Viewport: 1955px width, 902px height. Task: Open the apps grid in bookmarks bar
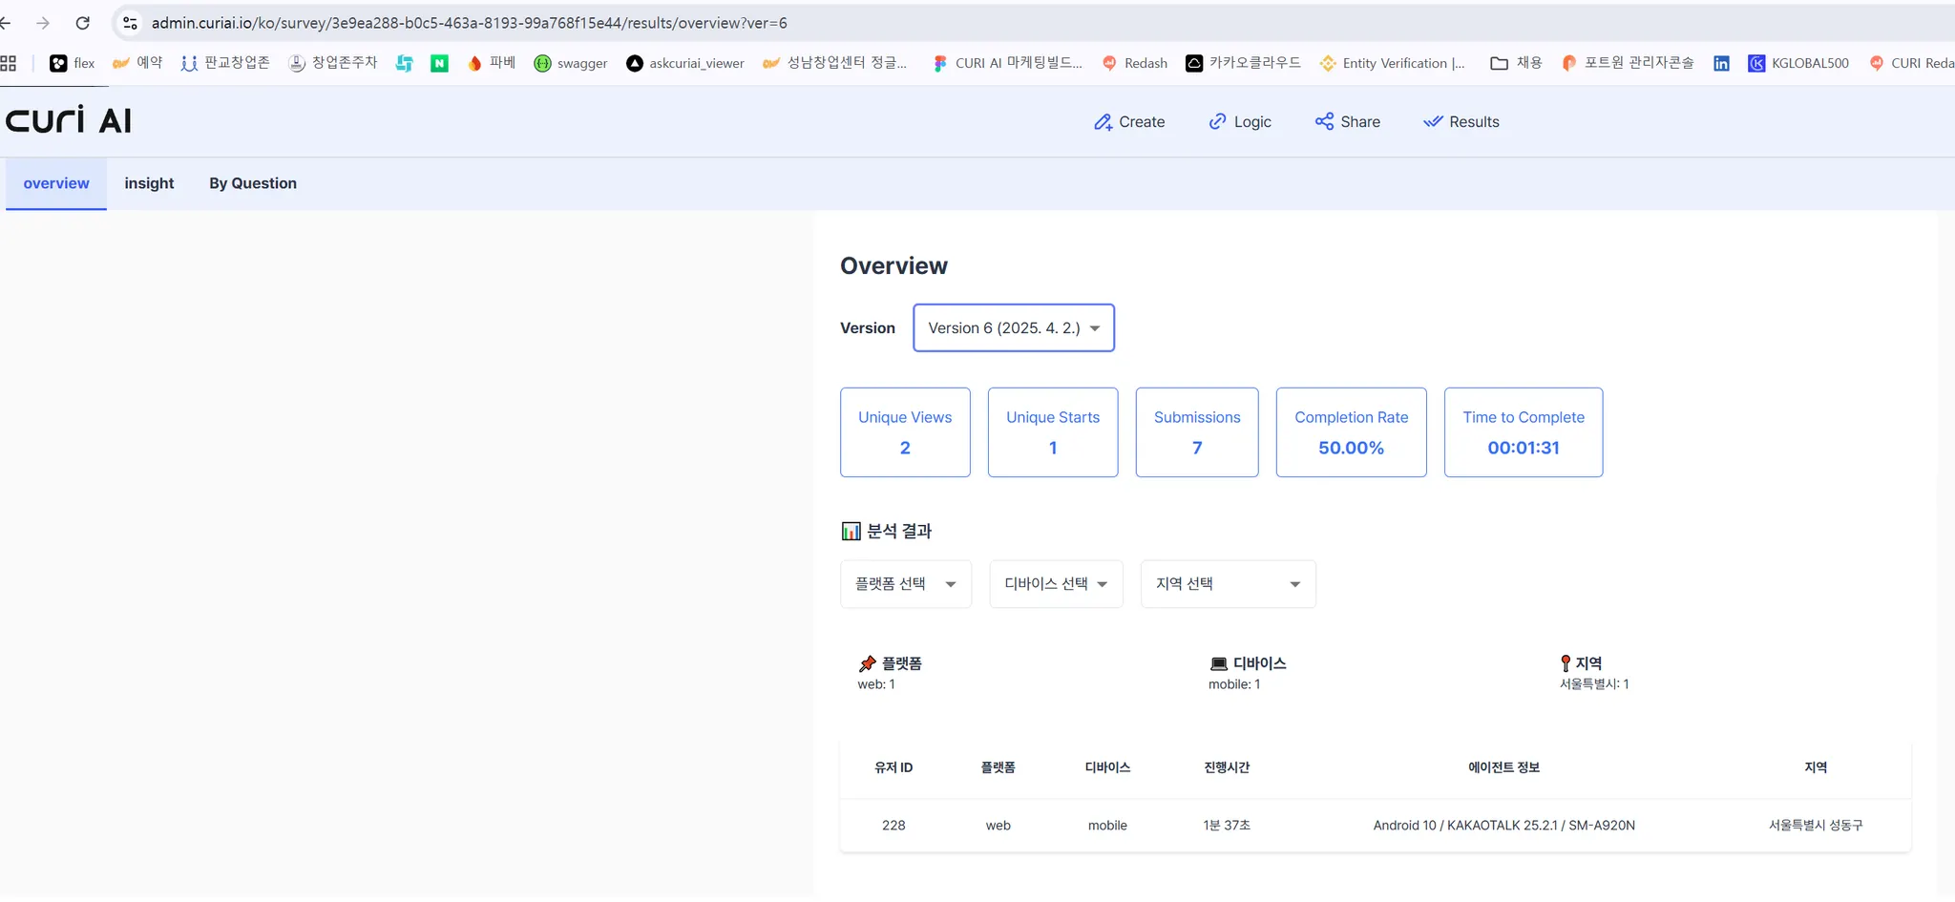(x=9, y=63)
